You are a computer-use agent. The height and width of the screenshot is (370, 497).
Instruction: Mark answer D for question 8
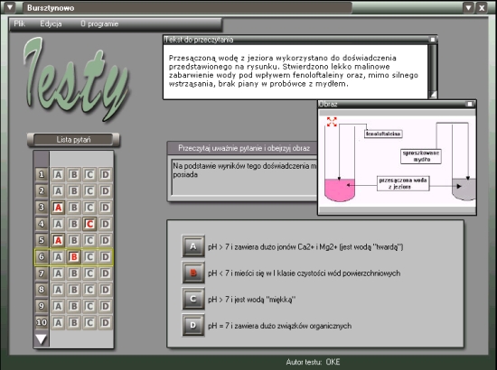(105, 290)
